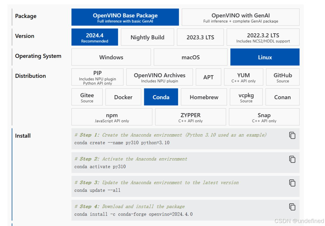Viewport: 325px width, 226px height.
Task: Click the 'conda create --name py310 python=3.10' command
Action: tap(122, 143)
